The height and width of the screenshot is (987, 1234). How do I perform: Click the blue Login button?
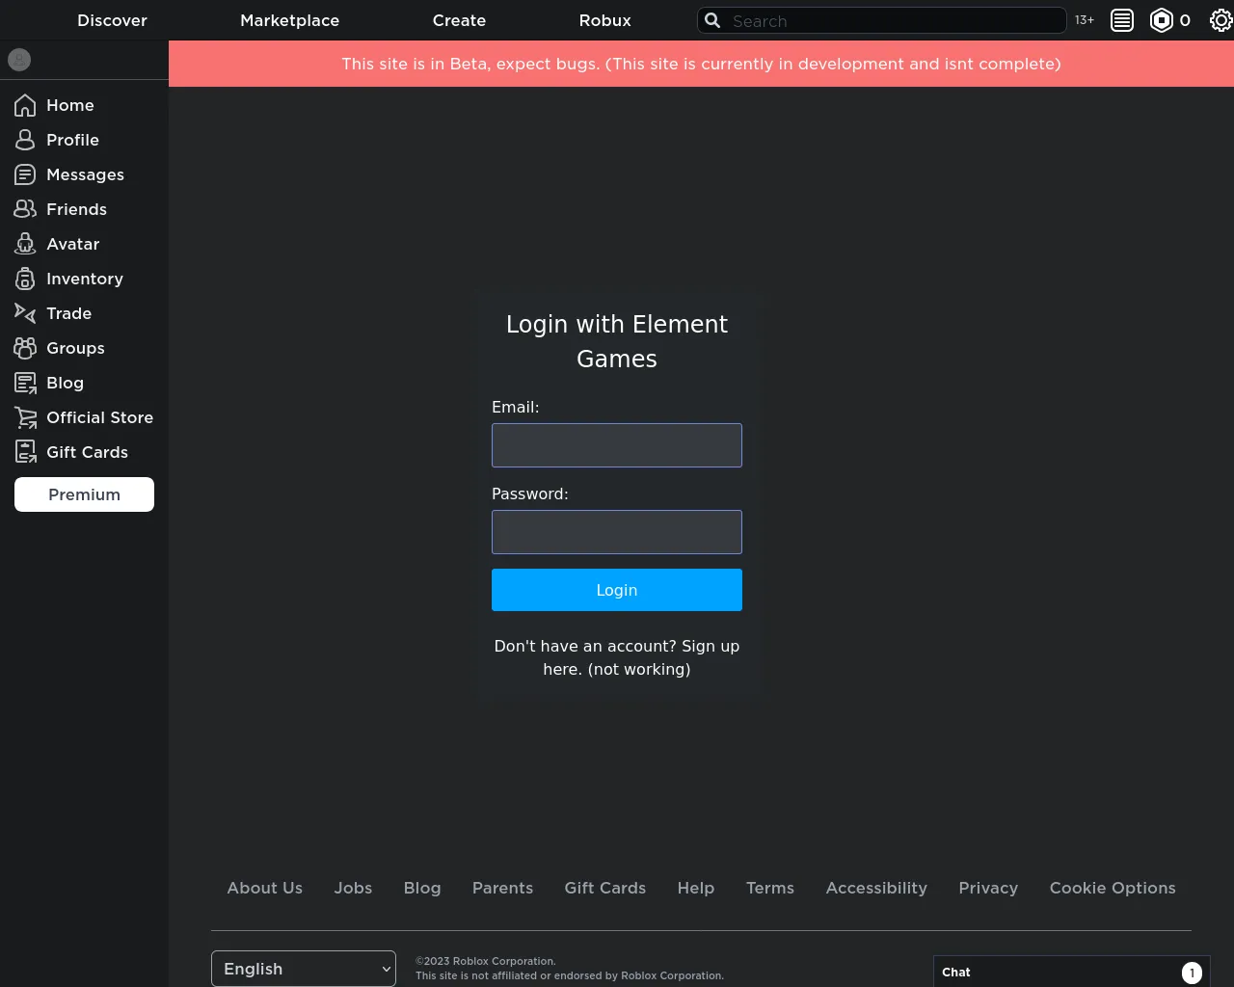coord(617,590)
